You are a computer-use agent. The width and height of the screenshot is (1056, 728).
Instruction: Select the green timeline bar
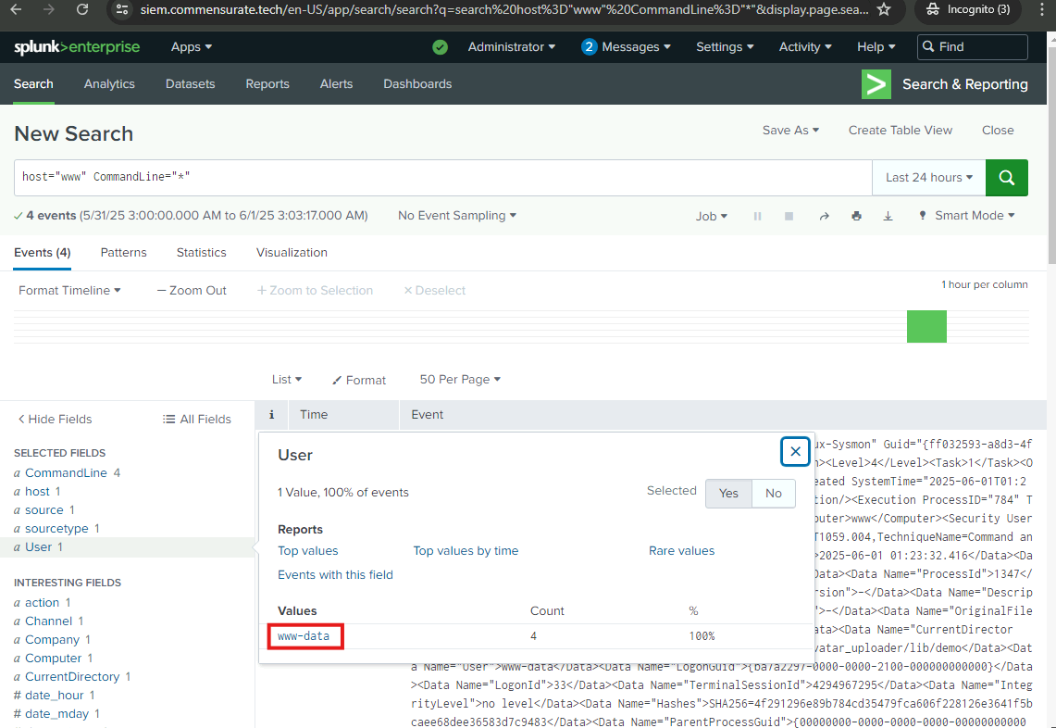926,327
